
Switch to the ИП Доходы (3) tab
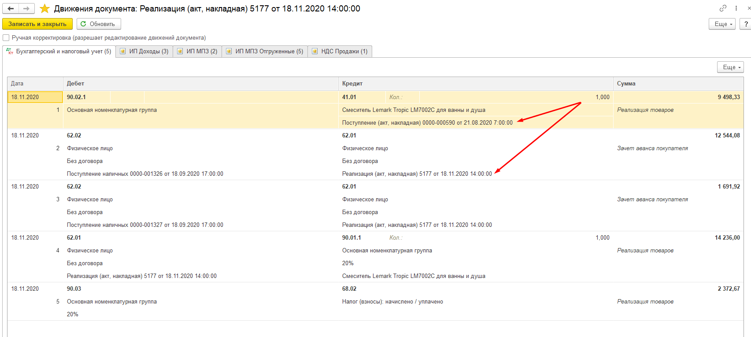point(144,52)
